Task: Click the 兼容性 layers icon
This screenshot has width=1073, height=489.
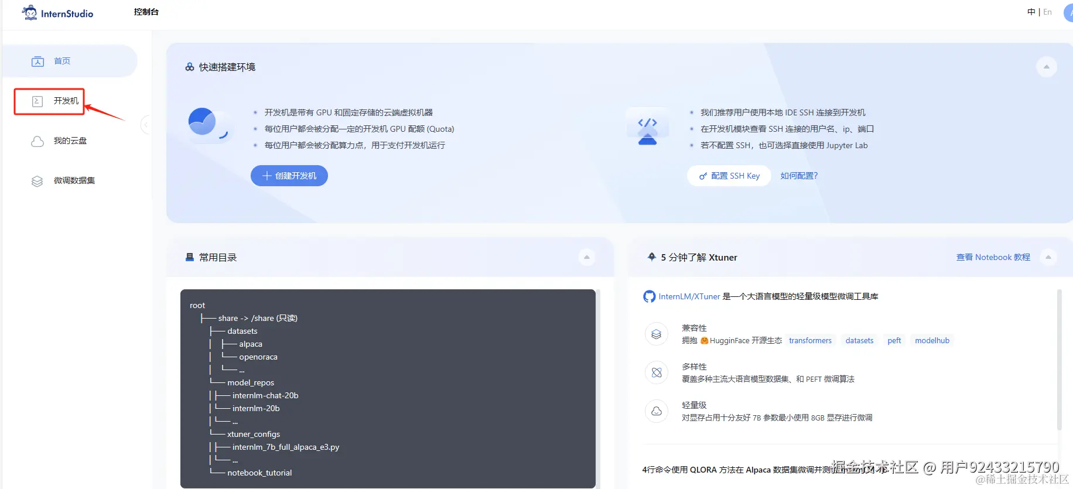Action: [x=656, y=334]
